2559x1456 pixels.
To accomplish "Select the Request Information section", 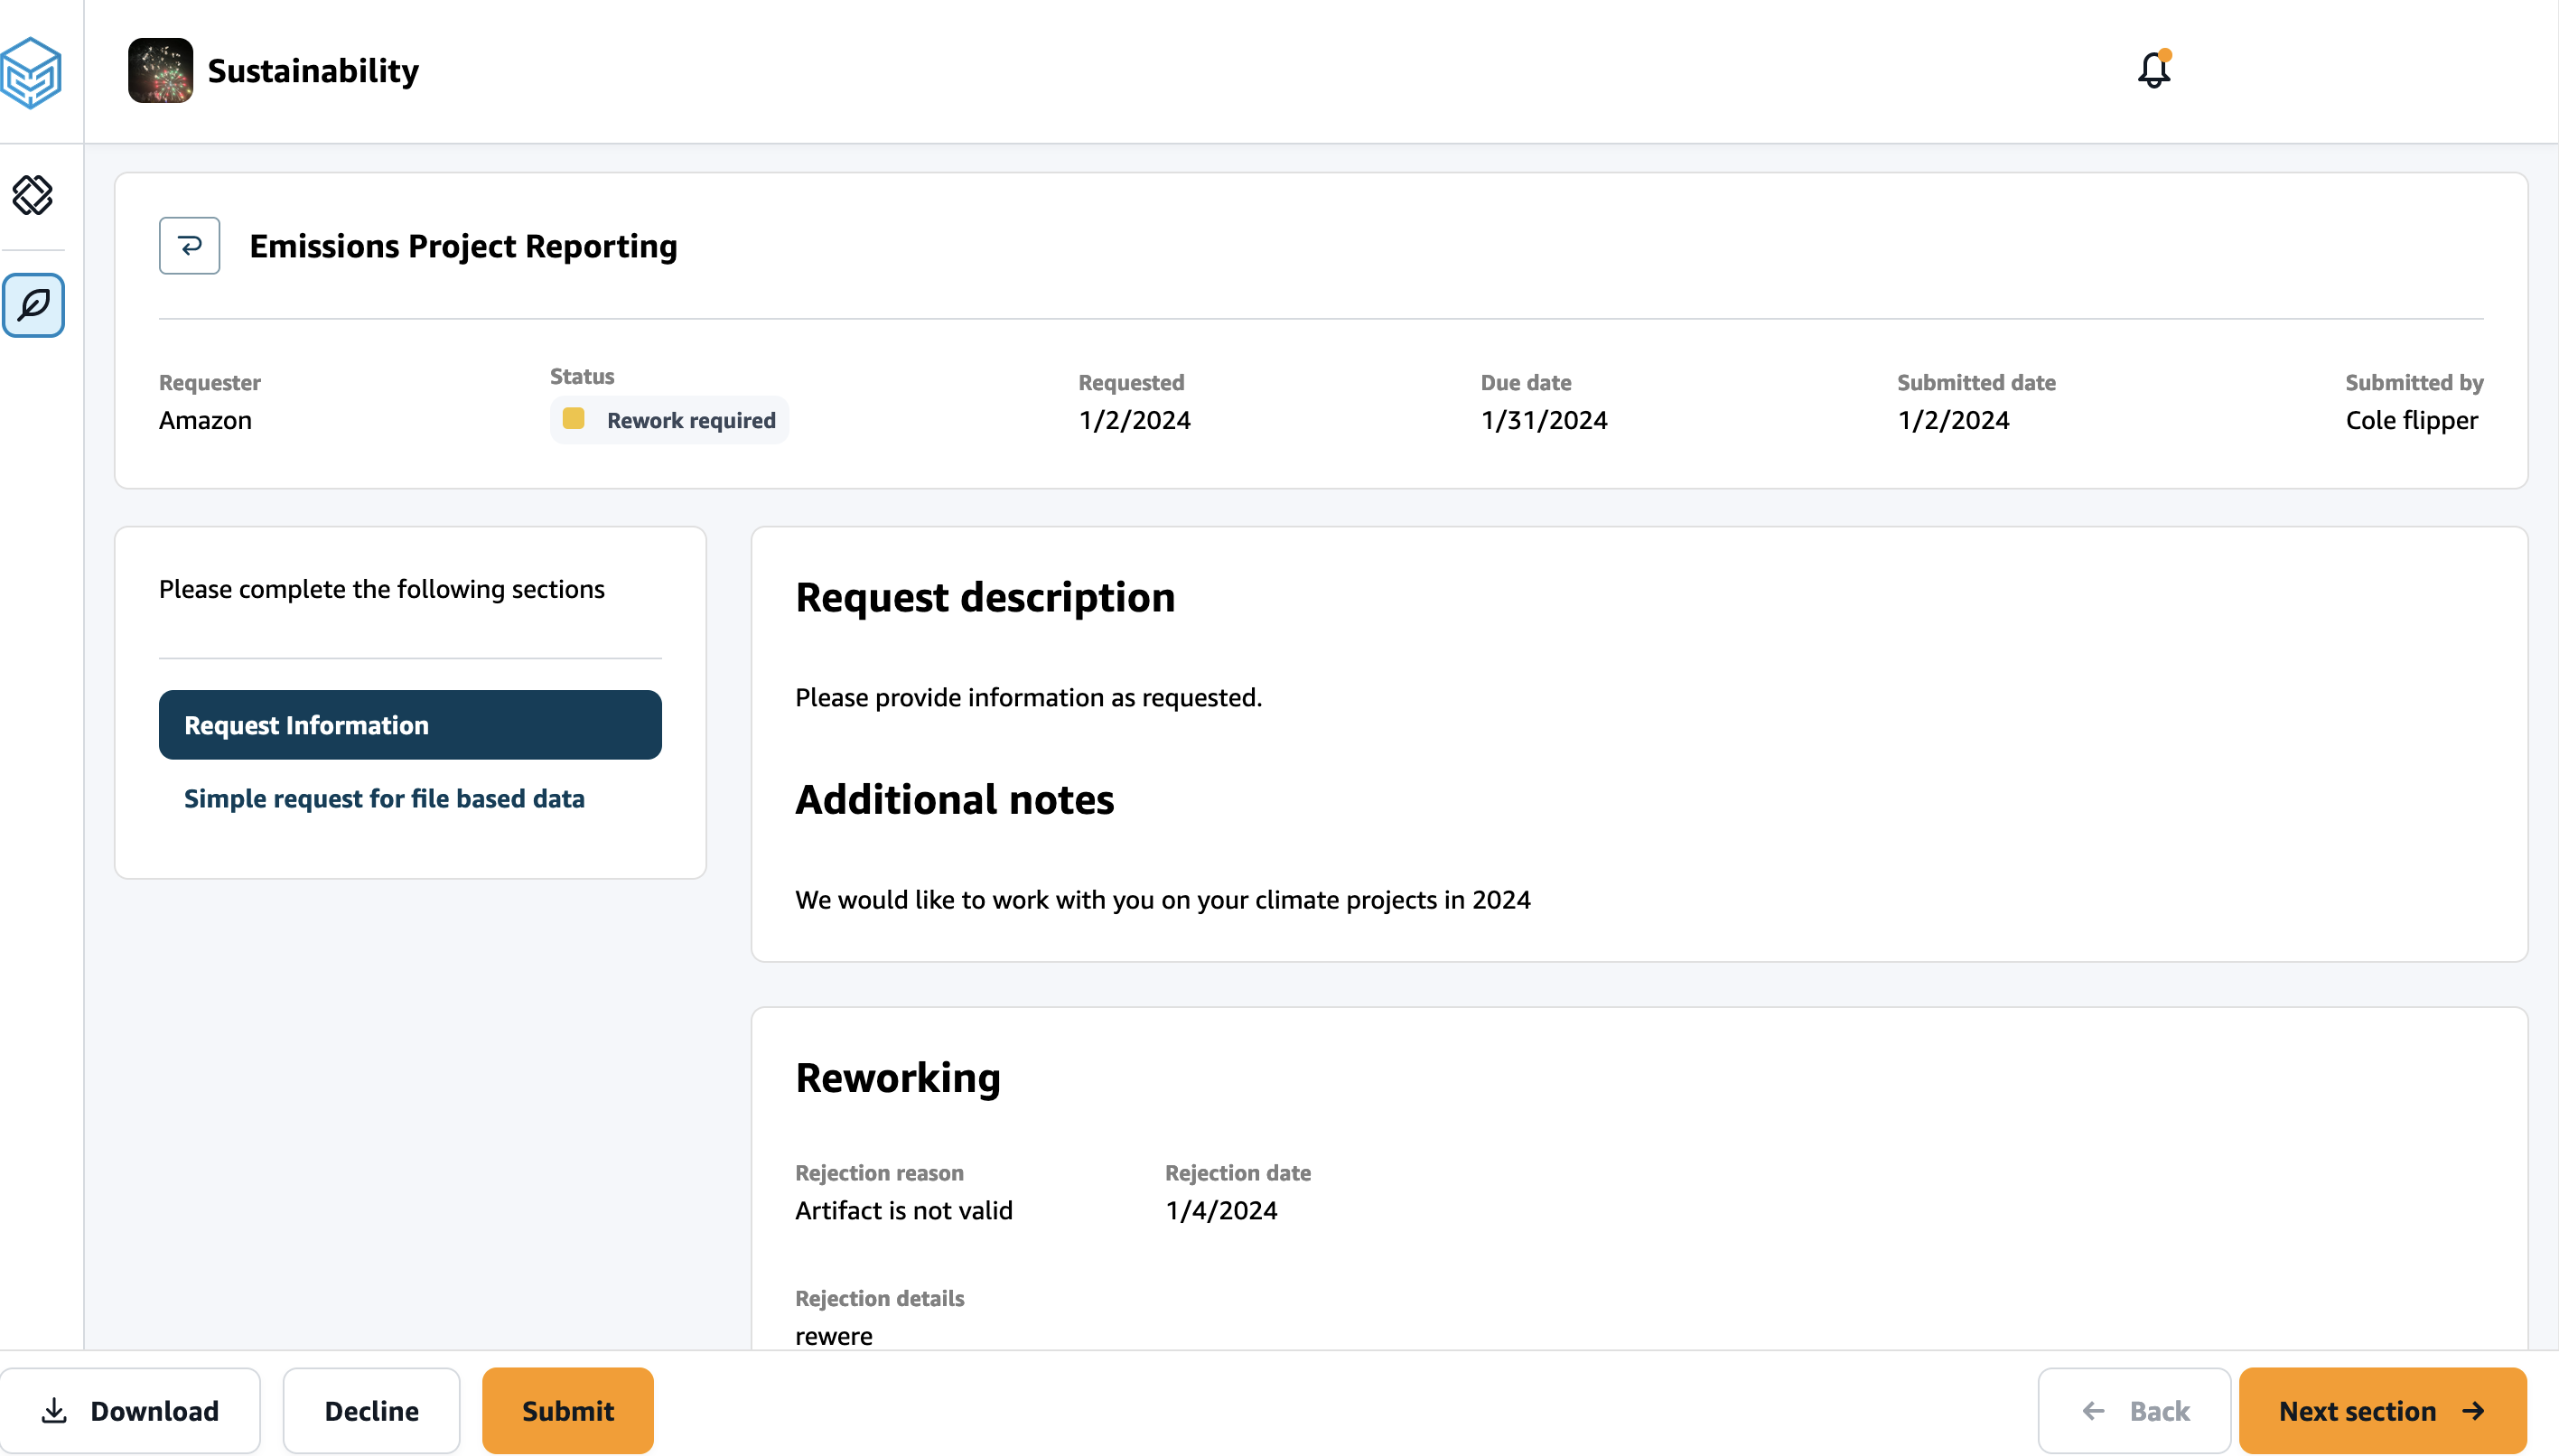I will pos(409,724).
